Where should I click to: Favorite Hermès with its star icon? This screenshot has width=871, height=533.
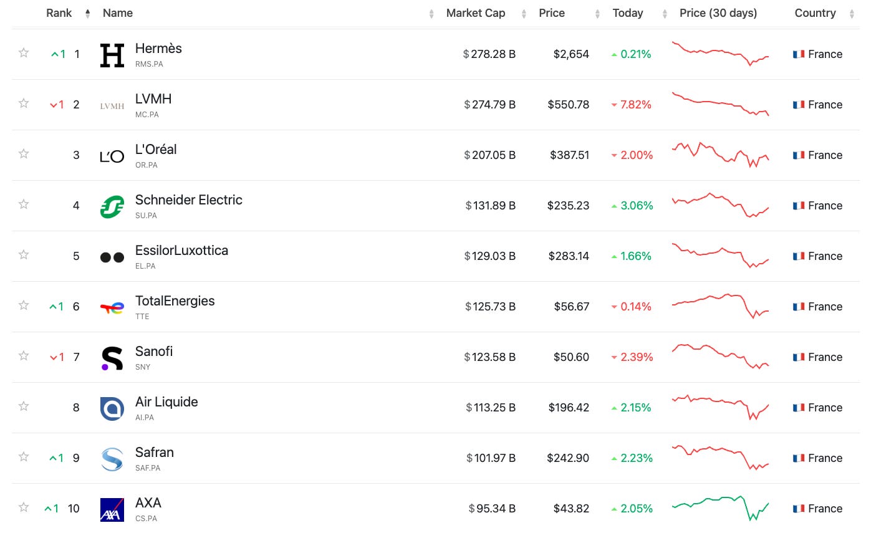(24, 52)
